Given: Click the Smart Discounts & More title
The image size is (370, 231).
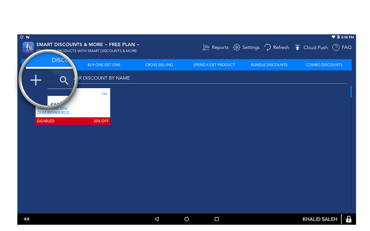Looking at the screenshot, I should click(x=87, y=44).
